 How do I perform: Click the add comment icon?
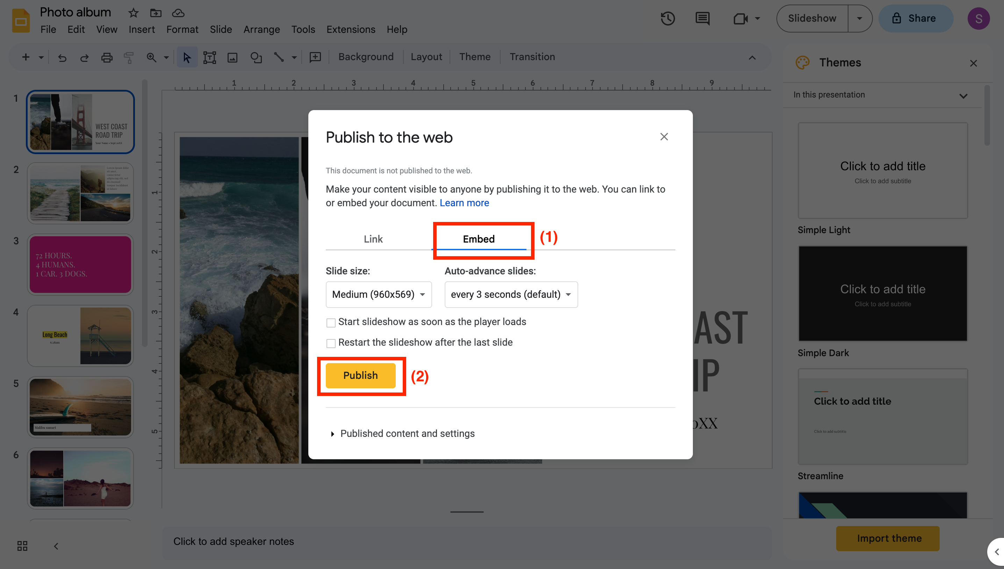(x=315, y=57)
